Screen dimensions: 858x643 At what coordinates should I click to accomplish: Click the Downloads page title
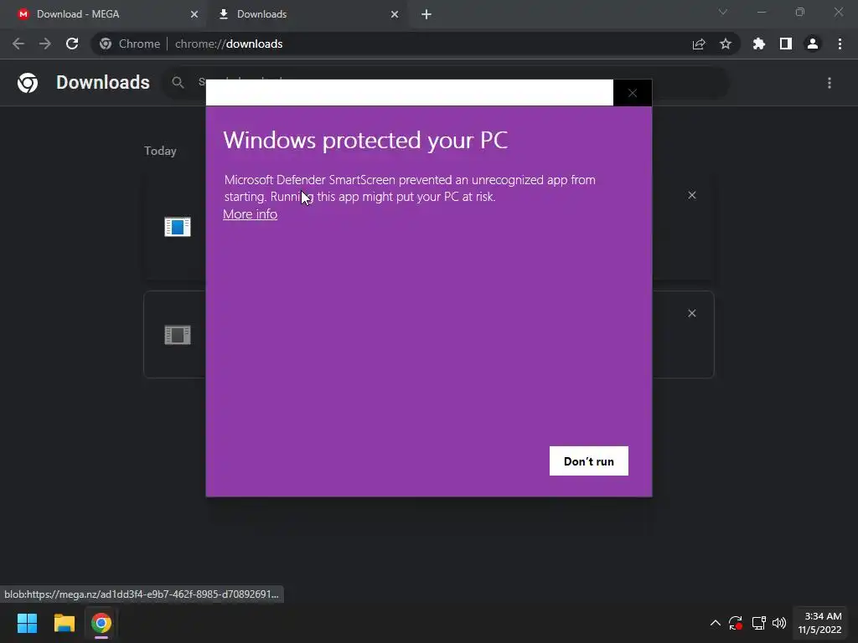(103, 83)
